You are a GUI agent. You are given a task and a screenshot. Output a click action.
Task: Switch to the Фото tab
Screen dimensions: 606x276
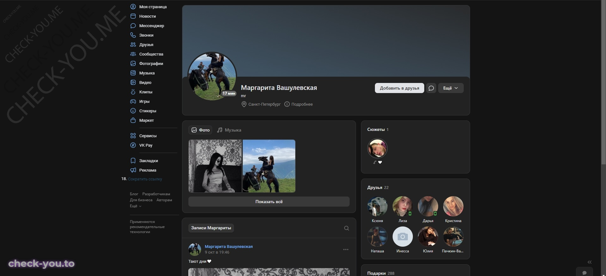[x=200, y=130]
